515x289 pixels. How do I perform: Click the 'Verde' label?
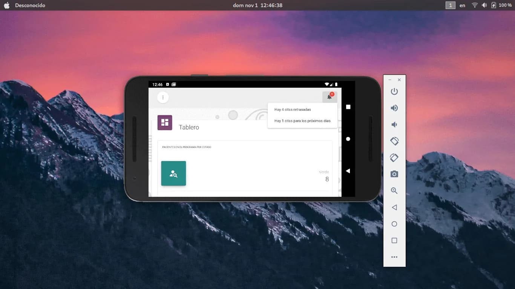[x=324, y=172]
